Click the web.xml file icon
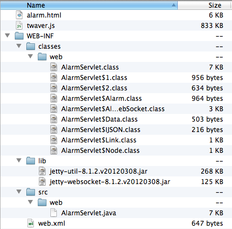 31,224
